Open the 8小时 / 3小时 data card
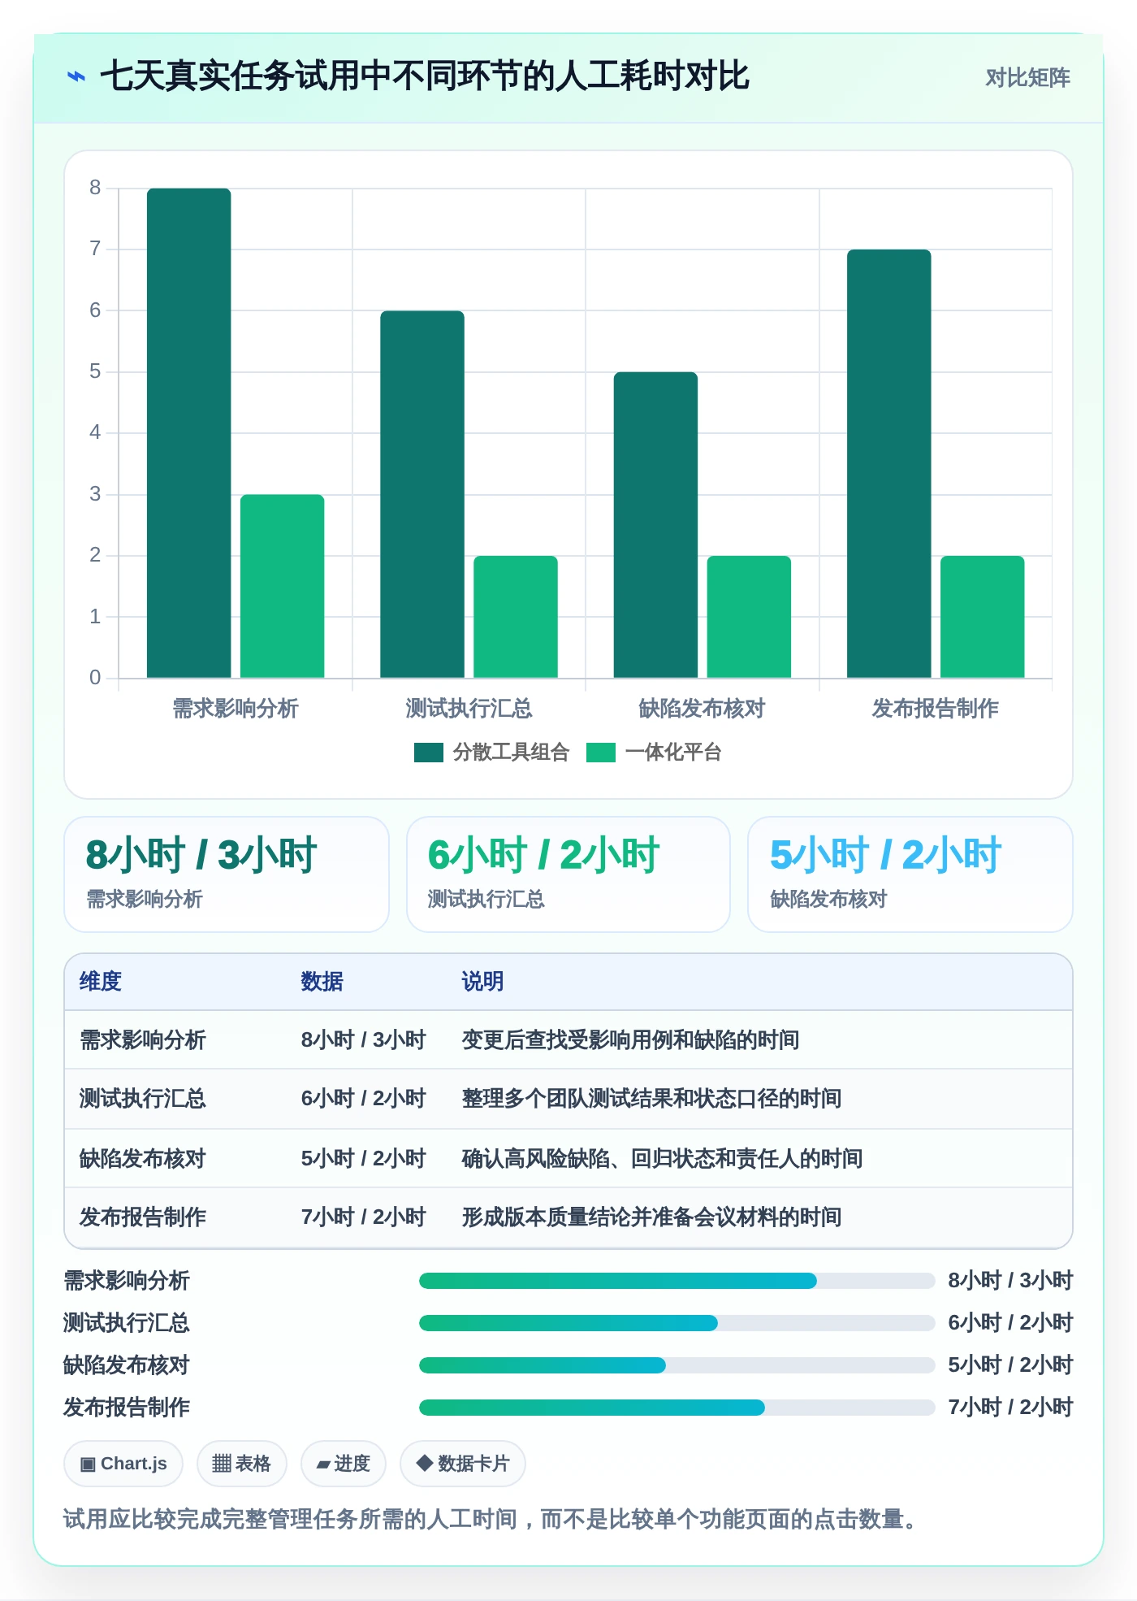Image resolution: width=1137 pixels, height=1601 pixels. 227,874
